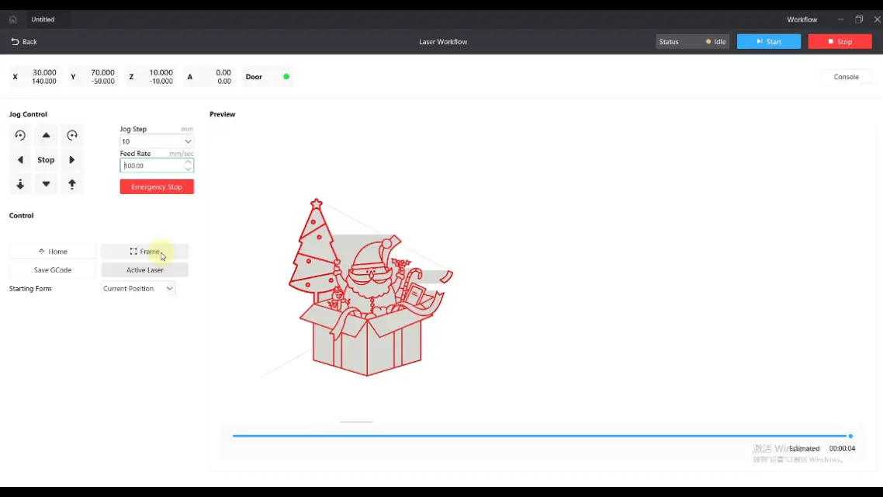This screenshot has width=883, height=497.
Task: Toggle the Active Laser button
Action: [145, 270]
